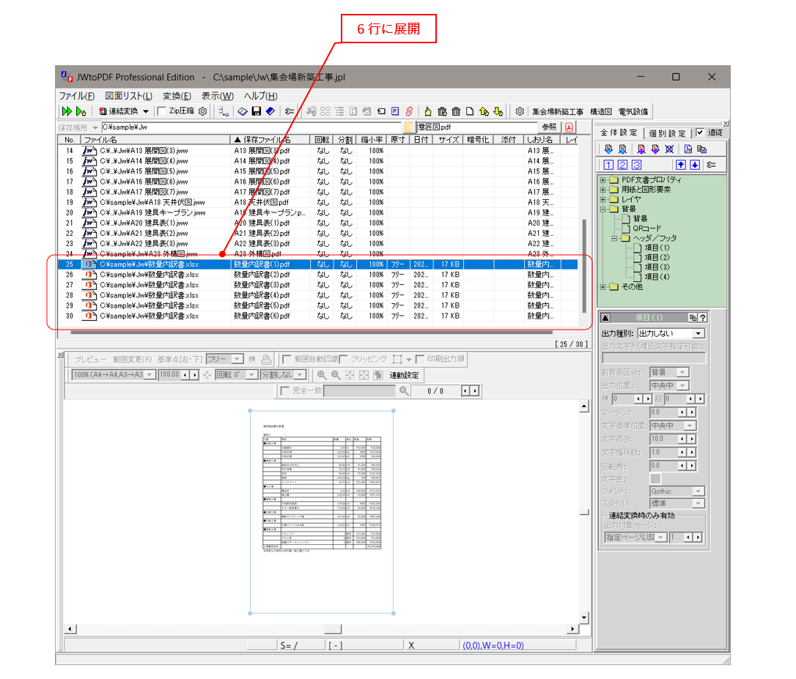Select the trash can delete icon
Viewport: 796px width, 679px height.
click(x=457, y=111)
